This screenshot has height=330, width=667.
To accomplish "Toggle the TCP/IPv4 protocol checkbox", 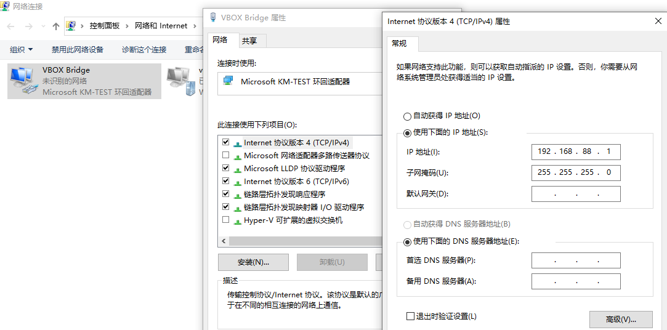I will click(x=225, y=142).
